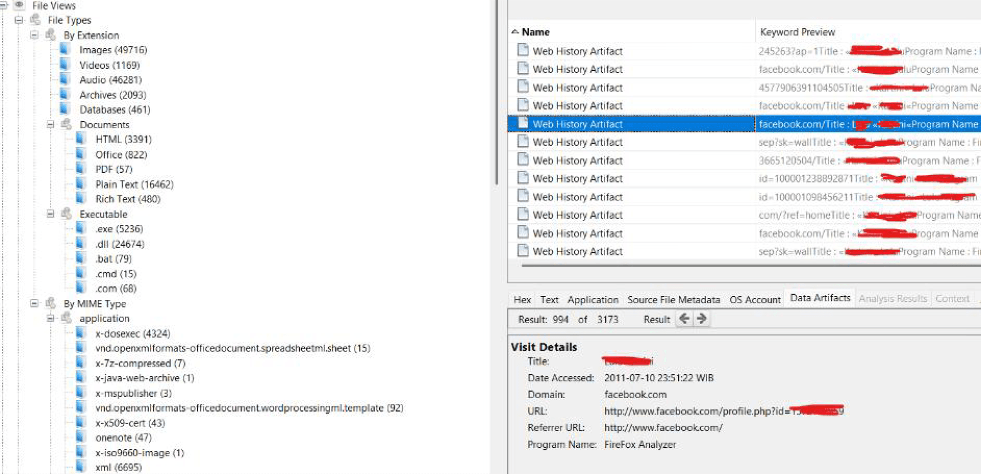The width and height of the screenshot is (981, 474).
Task: Click the .cmd (15) node icon
Action: pos(81,273)
